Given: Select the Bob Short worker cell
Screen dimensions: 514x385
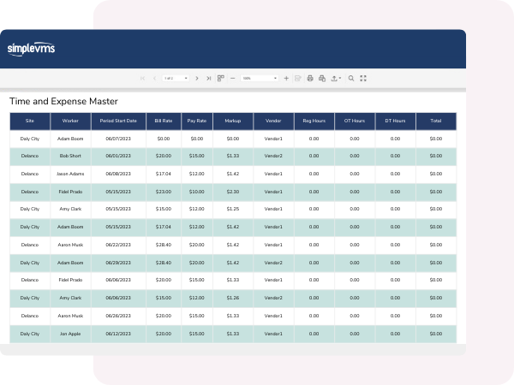Looking at the screenshot, I should tap(70, 156).
